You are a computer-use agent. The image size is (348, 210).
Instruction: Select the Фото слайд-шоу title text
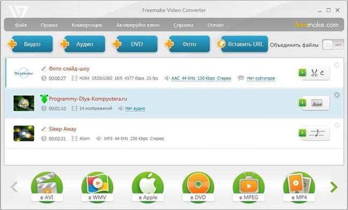(69, 69)
